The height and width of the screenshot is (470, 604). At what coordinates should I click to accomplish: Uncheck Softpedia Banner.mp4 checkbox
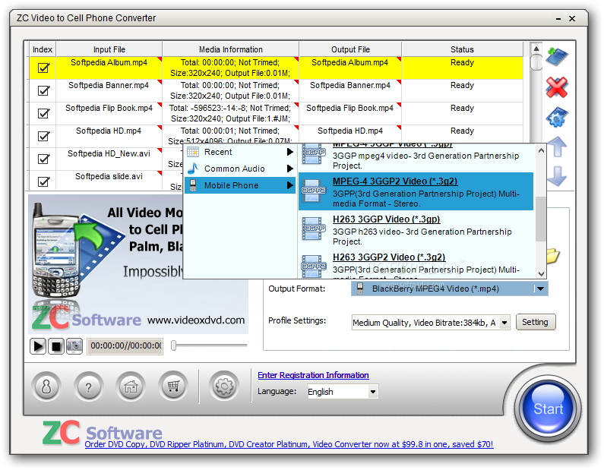(43, 91)
